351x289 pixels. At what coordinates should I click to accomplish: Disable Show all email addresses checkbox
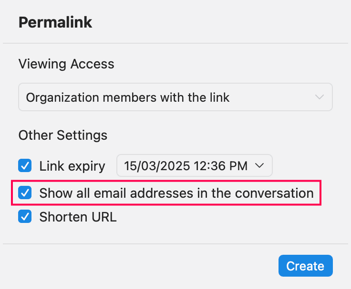[x=25, y=193]
